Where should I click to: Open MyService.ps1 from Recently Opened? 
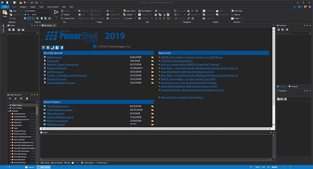pyautogui.click(x=55, y=57)
